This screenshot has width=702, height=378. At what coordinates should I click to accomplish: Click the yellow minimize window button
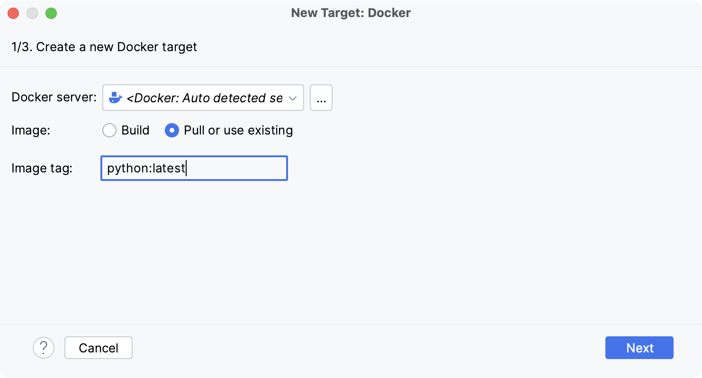pyautogui.click(x=32, y=13)
